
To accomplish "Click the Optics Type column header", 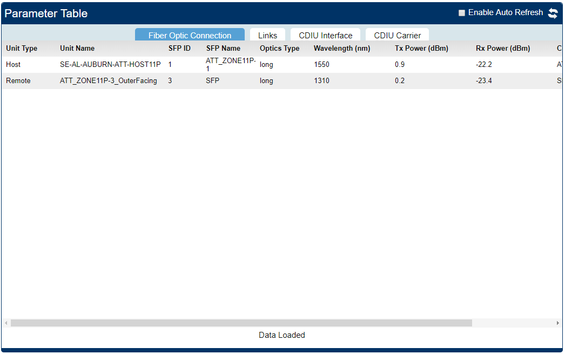I will click(x=279, y=49).
